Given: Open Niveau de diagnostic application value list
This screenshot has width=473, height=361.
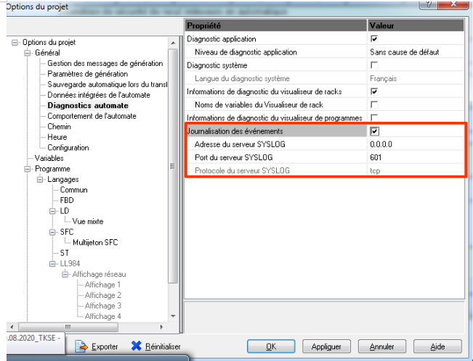Looking at the screenshot, I should tap(415, 52).
